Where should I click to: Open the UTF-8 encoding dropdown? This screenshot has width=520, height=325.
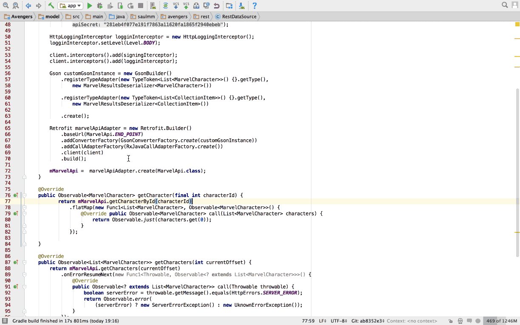339,321
